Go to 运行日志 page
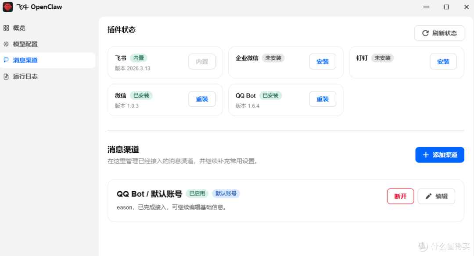Screen dimensions: 474x256 tap(47, 76)
